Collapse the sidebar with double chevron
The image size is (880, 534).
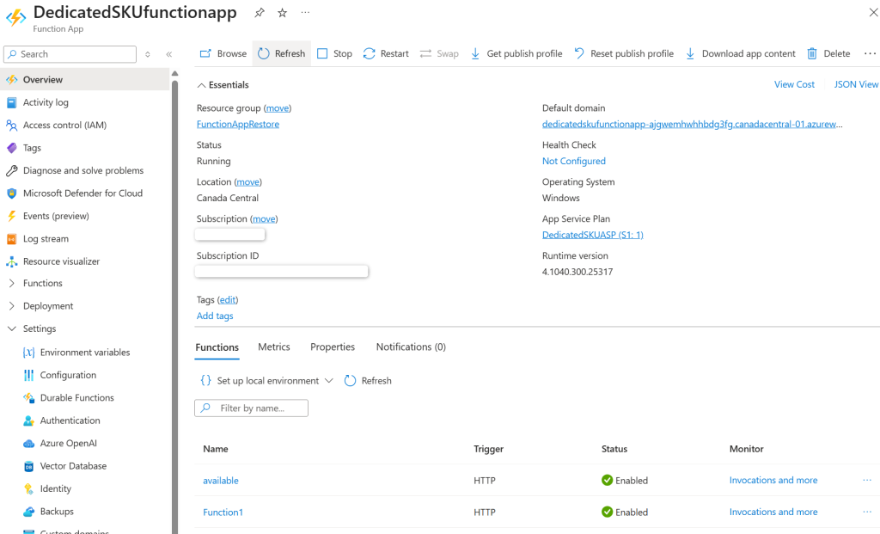click(169, 54)
